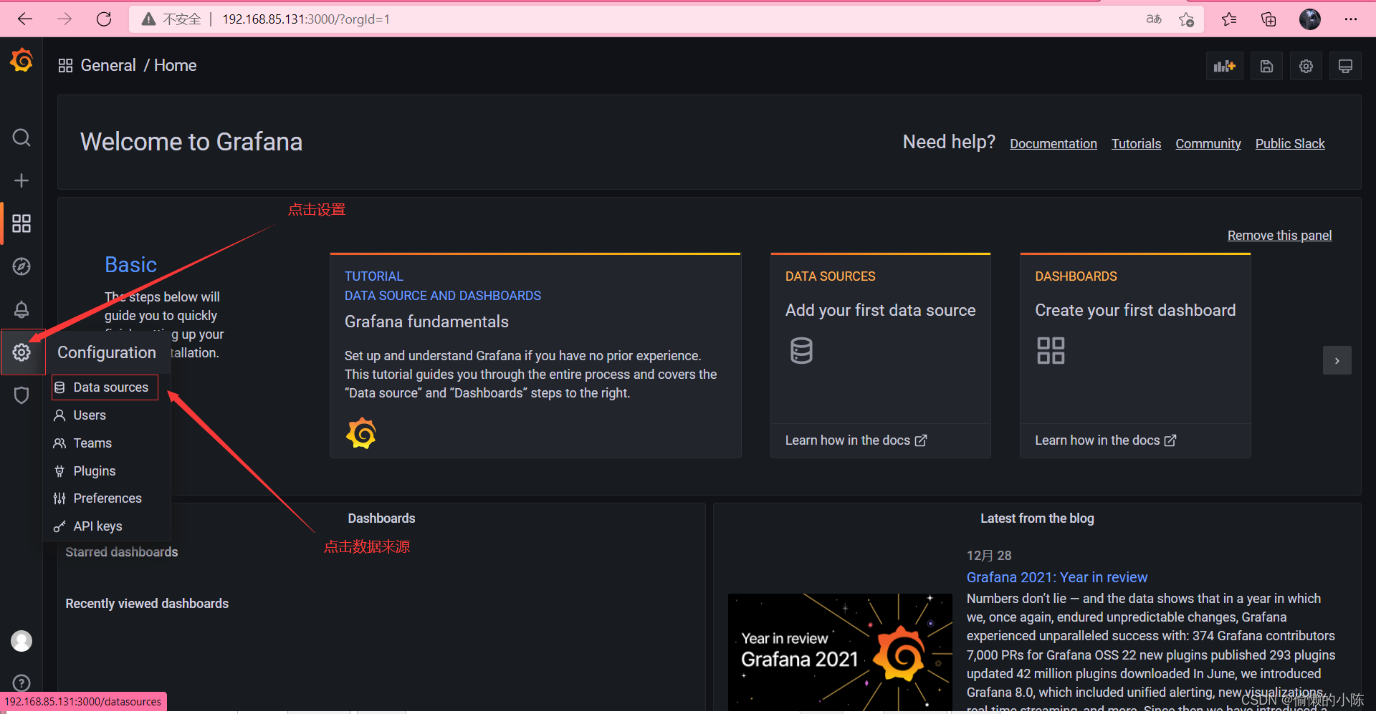Open the Tutorials link
This screenshot has width=1376, height=714.
pos(1136,144)
